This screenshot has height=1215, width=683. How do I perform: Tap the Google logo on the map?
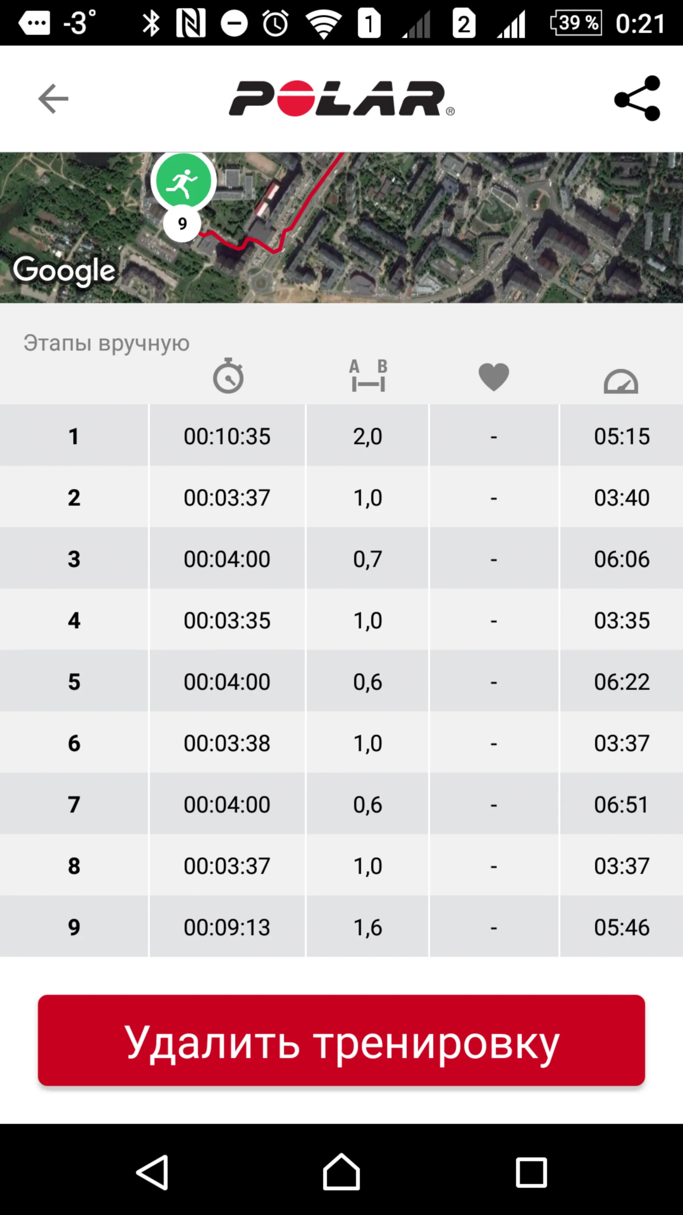pos(64,271)
